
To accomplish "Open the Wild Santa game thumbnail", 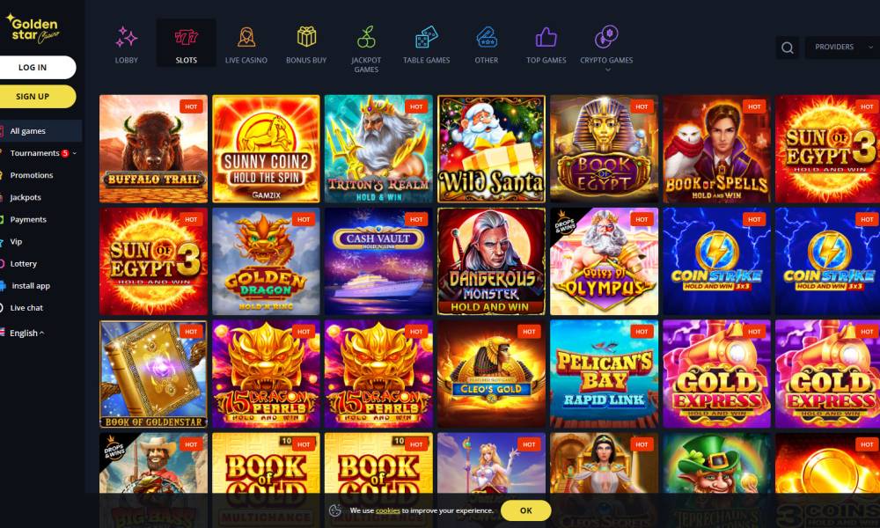I will tap(491, 149).
